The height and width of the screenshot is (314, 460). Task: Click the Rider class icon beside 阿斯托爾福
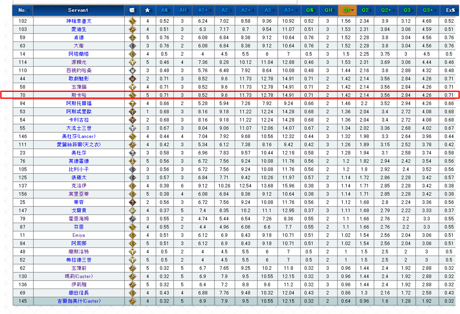tap(133, 103)
